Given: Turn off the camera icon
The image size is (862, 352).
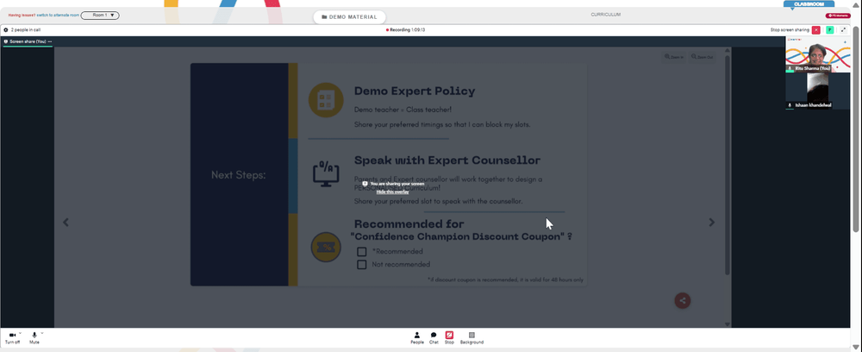Looking at the screenshot, I should (12, 335).
